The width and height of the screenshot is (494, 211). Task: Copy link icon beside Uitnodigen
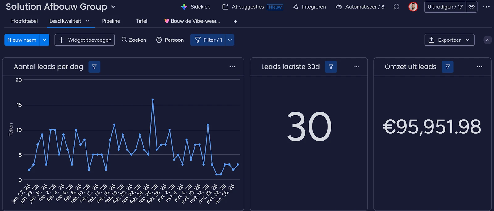[x=471, y=7]
